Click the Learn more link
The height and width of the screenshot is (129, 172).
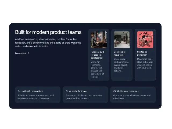pos(22,53)
